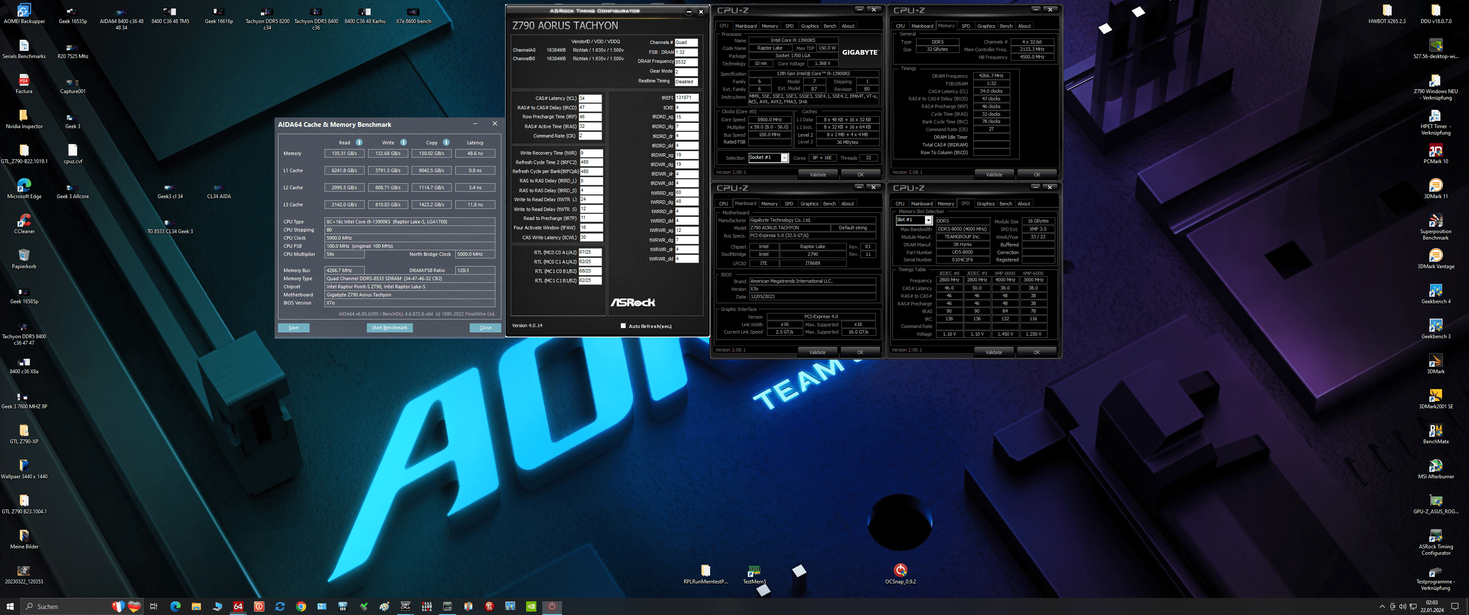Click the Read info icon in AIDA64
This screenshot has width=1469, height=615.
point(359,143)
